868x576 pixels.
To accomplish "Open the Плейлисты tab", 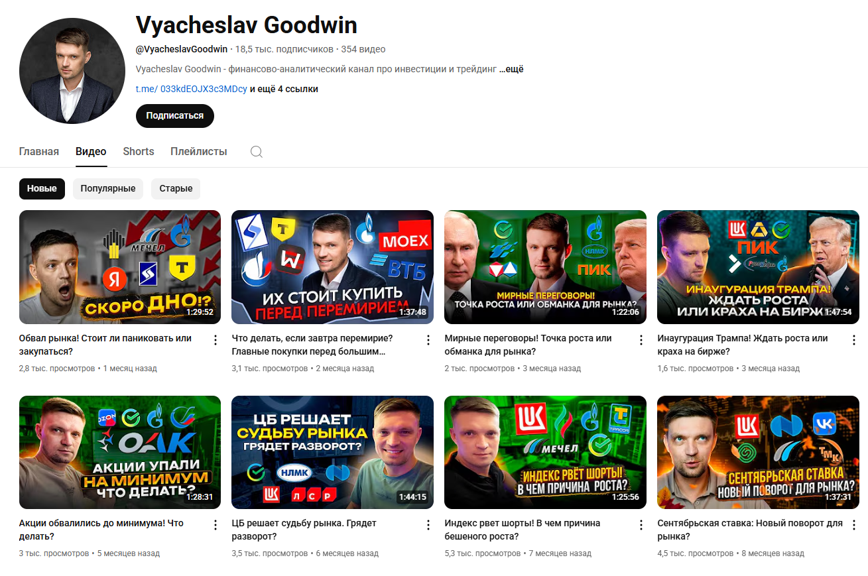I will click(199, 151).
